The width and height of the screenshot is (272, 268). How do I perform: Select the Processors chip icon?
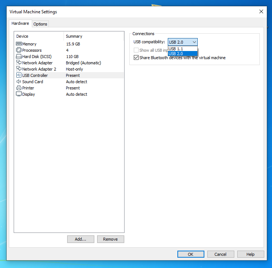pos(19,50)
